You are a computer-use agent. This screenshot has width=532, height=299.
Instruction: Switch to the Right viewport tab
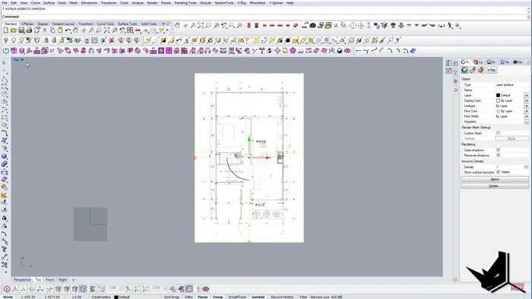click(x=63, y=280)
